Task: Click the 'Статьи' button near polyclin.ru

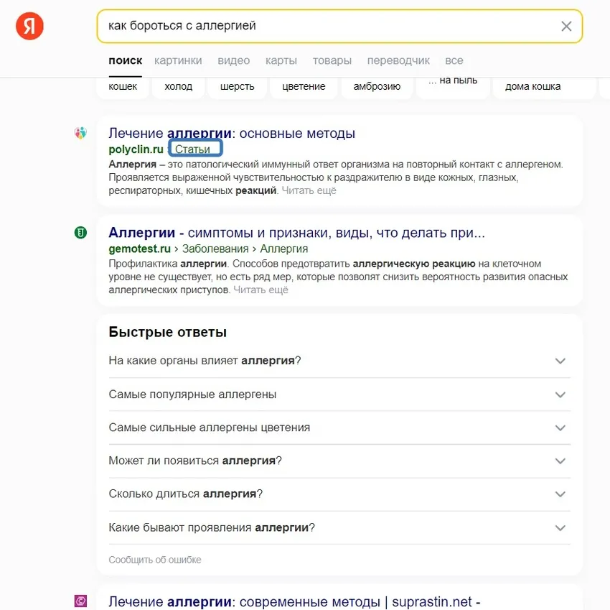Action: [194, 148]
